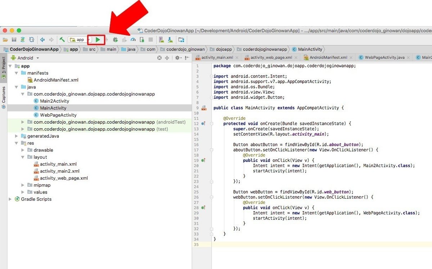Select the (test) package row
This screenshot has width=432, height=269.
pos(99,129)
